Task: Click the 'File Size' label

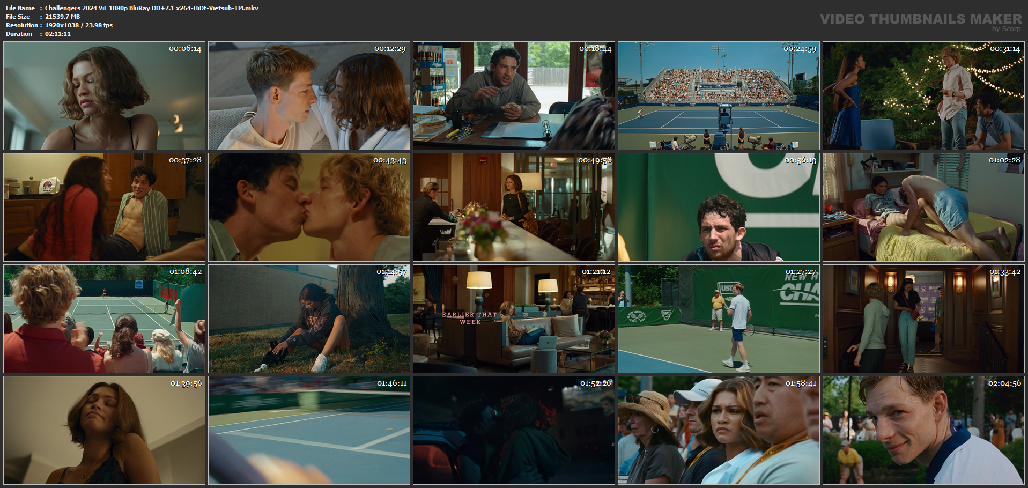Action: [x=18, y=17]
